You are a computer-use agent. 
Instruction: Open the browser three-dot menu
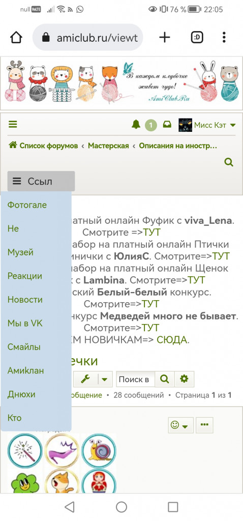(x=224, y=37)
